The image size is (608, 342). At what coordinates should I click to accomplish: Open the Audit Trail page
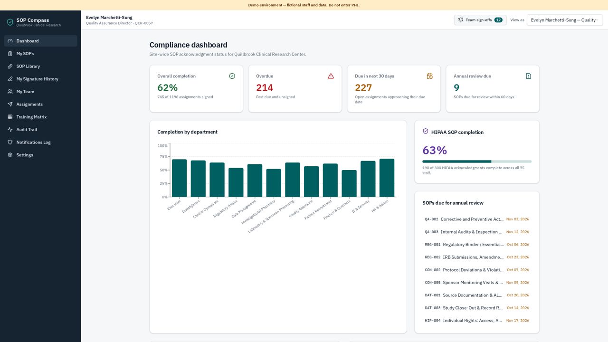click(40, 130)
